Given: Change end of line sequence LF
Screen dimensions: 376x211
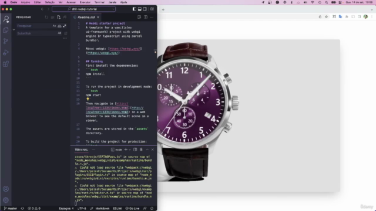Looking at the screenshot, I should tap(91, 209).
